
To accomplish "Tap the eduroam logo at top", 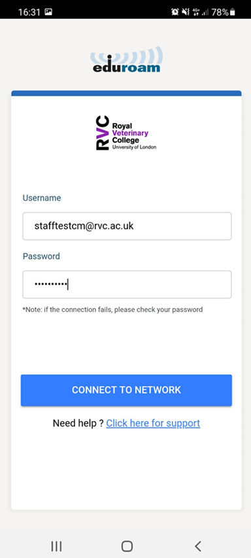I will pyautogui.click(x=126, y=60).
